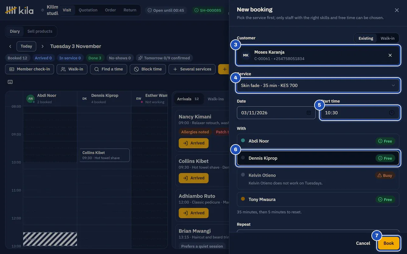The image size is (407, 254).
Task: Open the Arrivals tab
Action: pyautogui.click(x=188, y=99)
